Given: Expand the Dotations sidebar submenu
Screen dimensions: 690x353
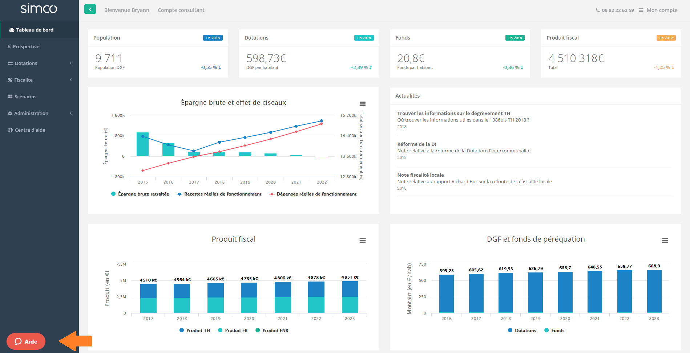Looking at the screenshot, I should [39, 63].
